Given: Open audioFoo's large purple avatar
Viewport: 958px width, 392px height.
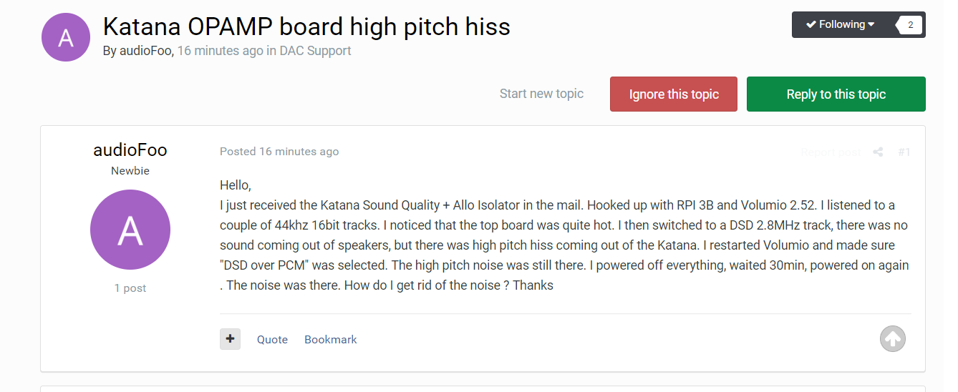Looking at the screenshot, I should [x=130, y=230].
